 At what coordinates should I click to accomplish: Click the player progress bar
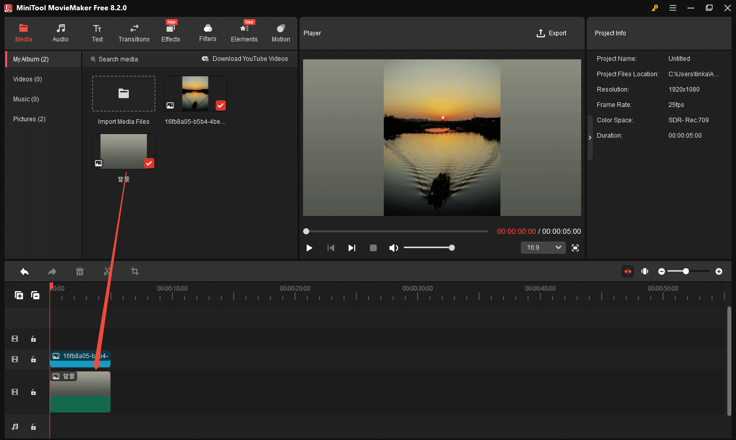point(396,231)
